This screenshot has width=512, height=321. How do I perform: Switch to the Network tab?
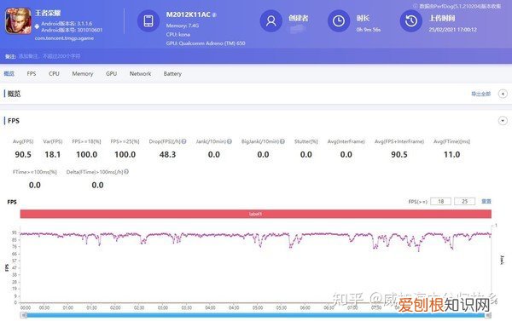[x=141, y=73]
